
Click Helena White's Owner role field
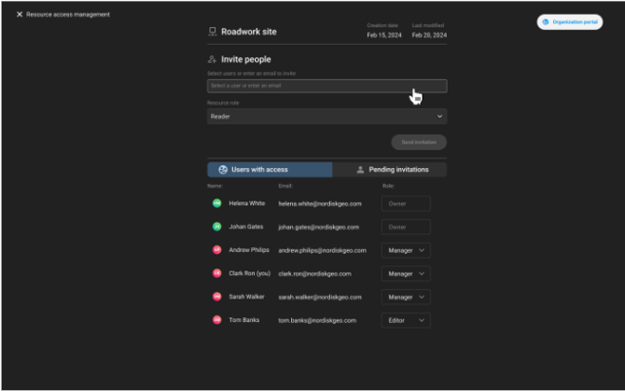(x=406, y=203)
